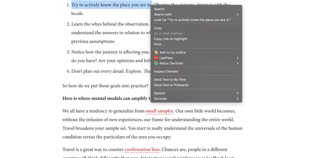
Task: Click the text 'Notice how the journey is affecting you'
Action: click(111, 52)
